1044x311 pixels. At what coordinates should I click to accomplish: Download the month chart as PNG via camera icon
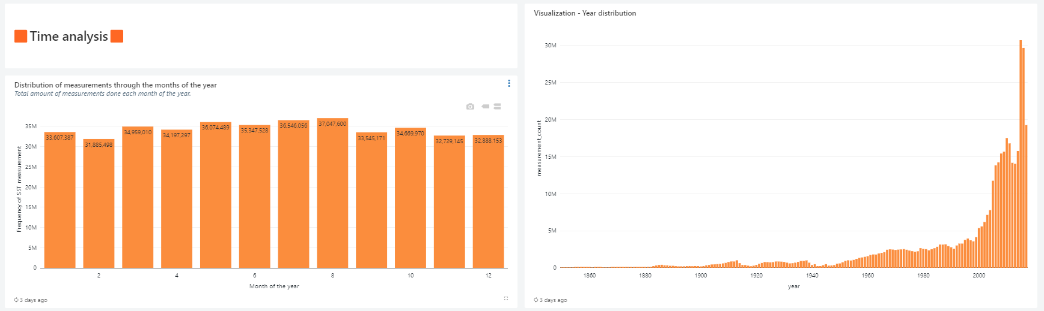click(x=470, y=107)
